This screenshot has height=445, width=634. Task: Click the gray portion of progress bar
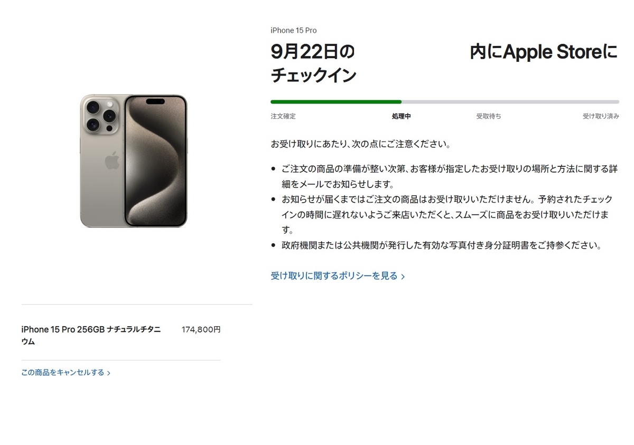click(510, 102)
